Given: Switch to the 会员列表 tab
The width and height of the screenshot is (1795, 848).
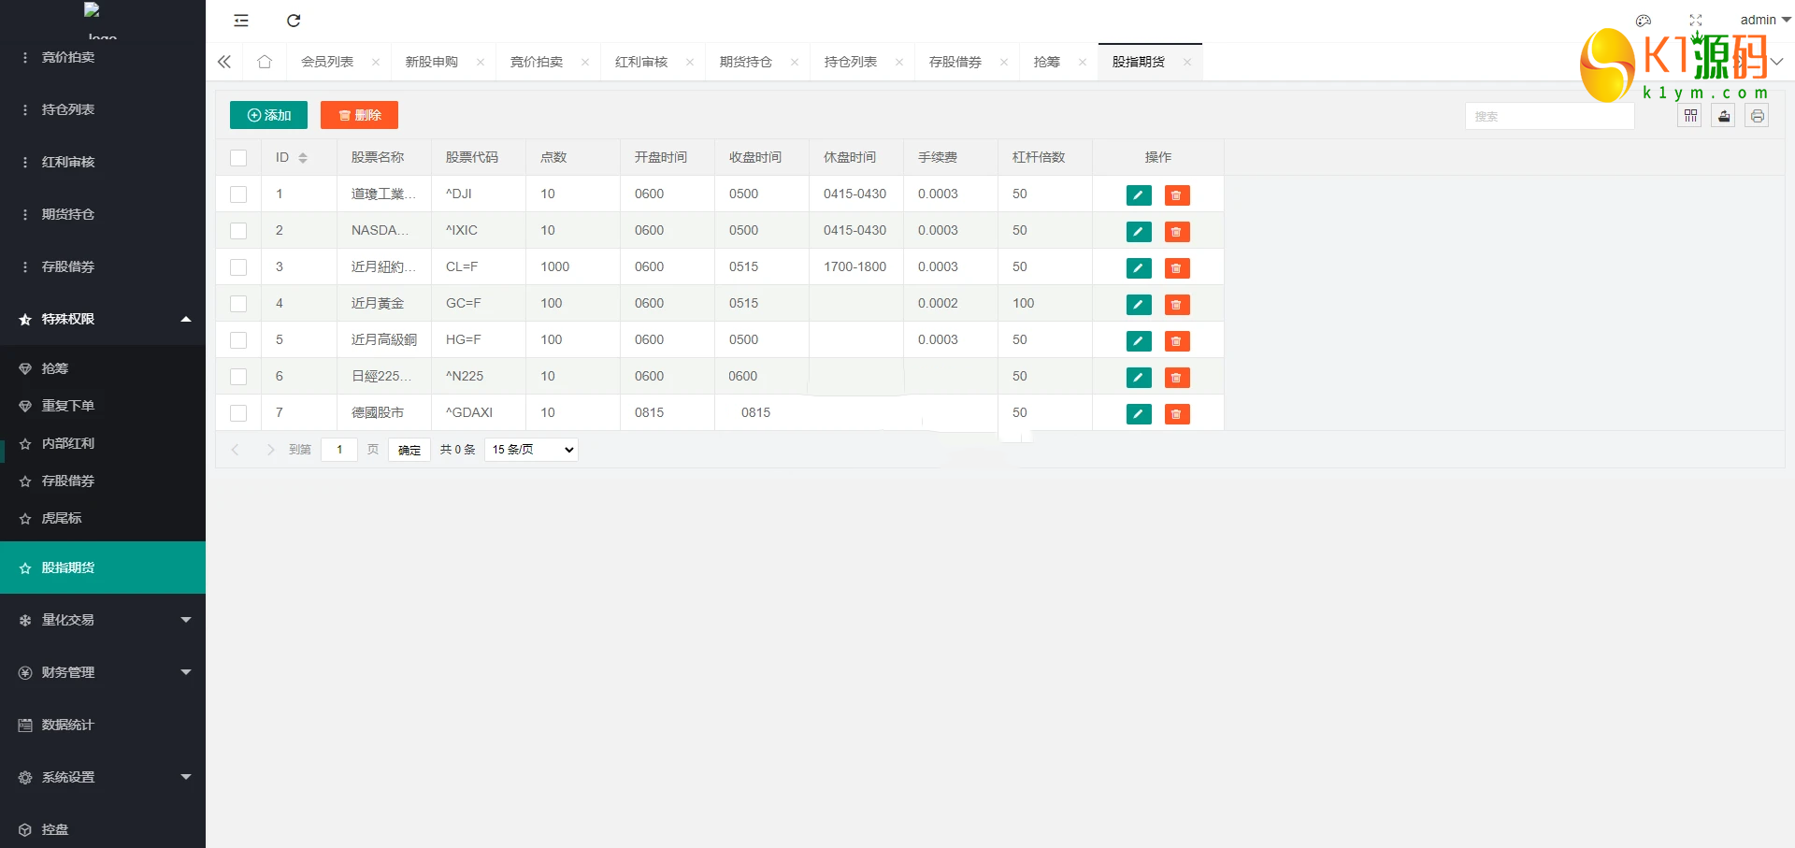Looking at the screenshot, I should [327, 62].
